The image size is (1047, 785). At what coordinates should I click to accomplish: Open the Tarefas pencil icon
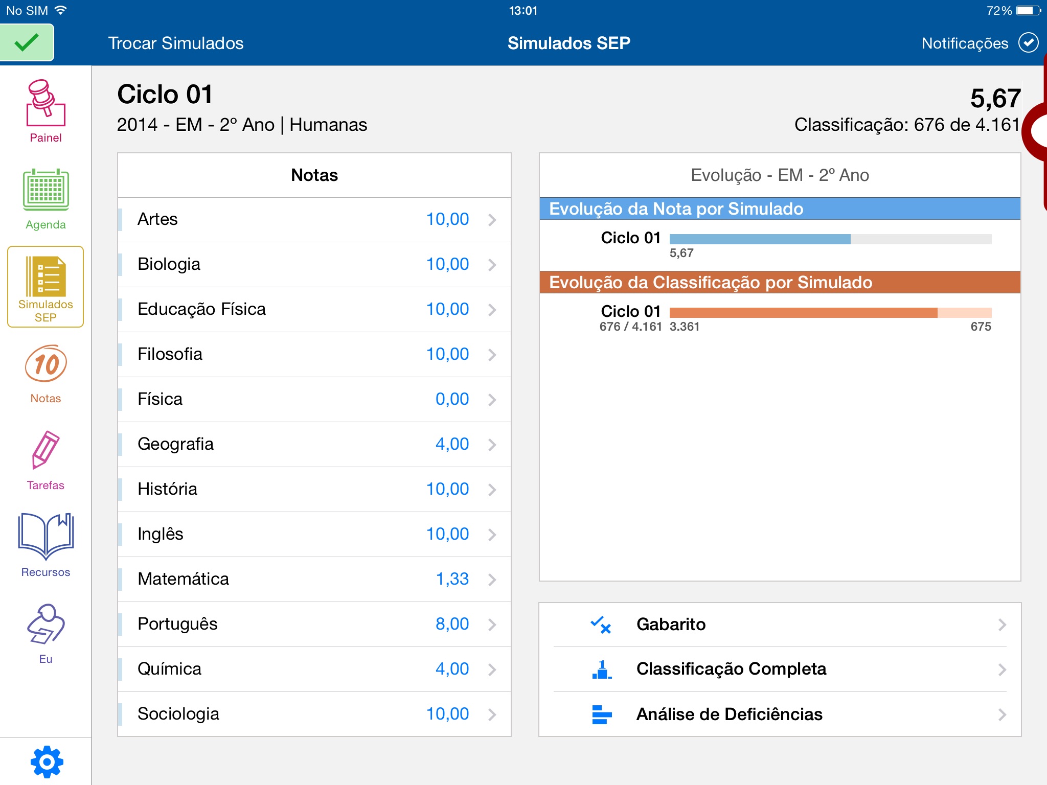coord(46,450)
